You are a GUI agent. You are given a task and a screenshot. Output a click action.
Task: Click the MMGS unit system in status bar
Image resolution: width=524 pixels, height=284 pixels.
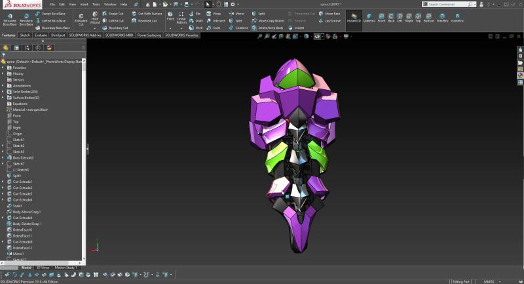(x=489, y=281)
